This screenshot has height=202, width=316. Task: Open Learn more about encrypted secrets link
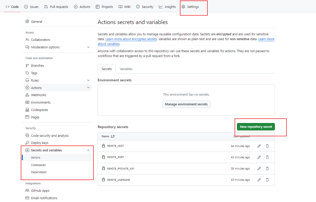click(131, 39)
